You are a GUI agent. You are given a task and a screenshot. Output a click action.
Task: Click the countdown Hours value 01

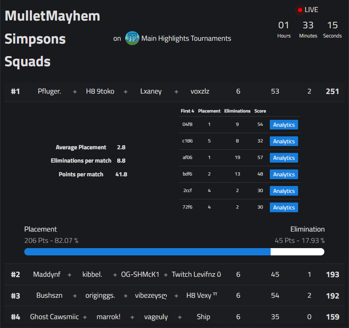[284, 25]
